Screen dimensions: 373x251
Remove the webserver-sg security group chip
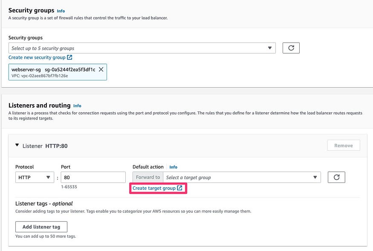point(101,69)
